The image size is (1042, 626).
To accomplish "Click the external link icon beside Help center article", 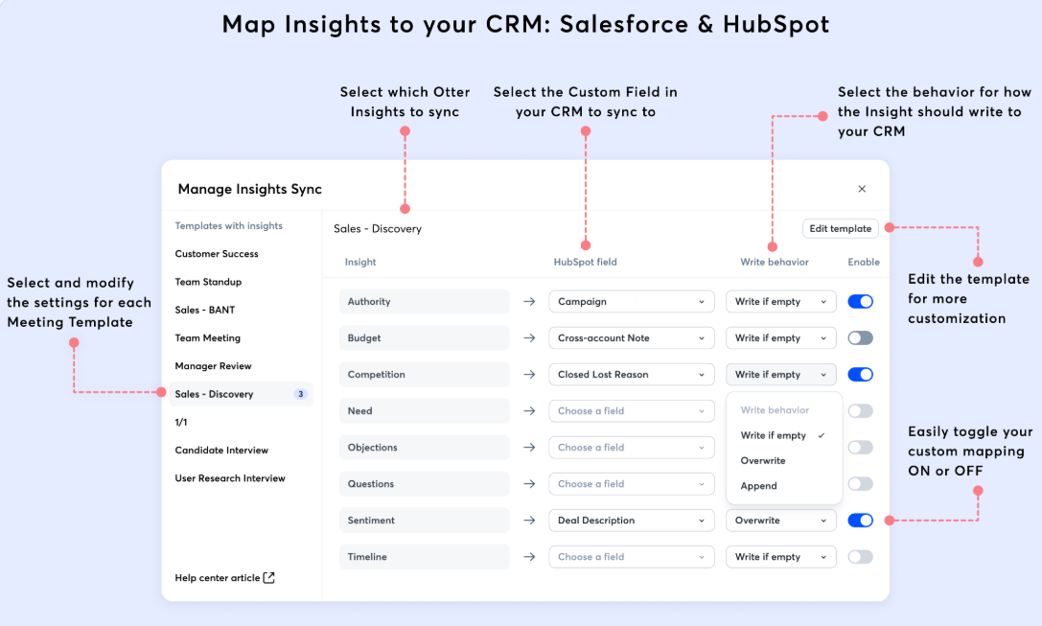I will click(268, 577).
